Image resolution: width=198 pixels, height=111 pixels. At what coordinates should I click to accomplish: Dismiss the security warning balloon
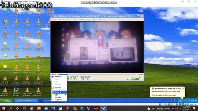pyautogui.click(x=183, y=88)
